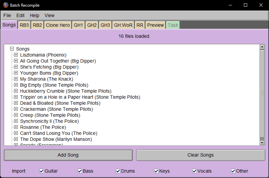Expand The Dope Show (Marilyn Manson) node
This screenshot has width=269, height=178.
click(x=16, y=139)
